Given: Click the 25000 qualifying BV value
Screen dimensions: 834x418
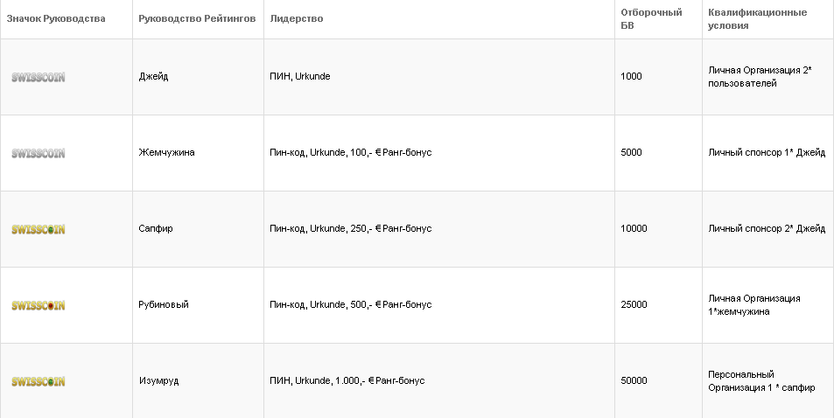Looking at the screenshot, I should (634, 305).
